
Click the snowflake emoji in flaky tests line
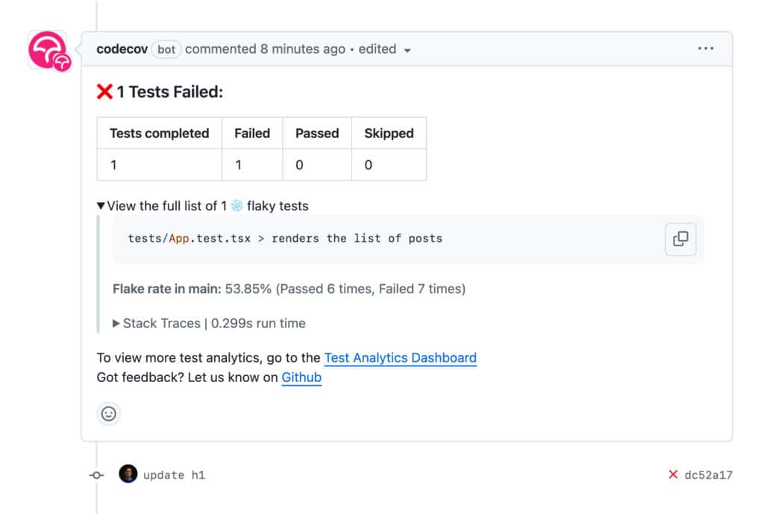237,205
